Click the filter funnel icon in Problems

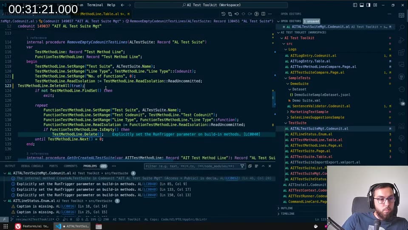(x=242, y=166)
